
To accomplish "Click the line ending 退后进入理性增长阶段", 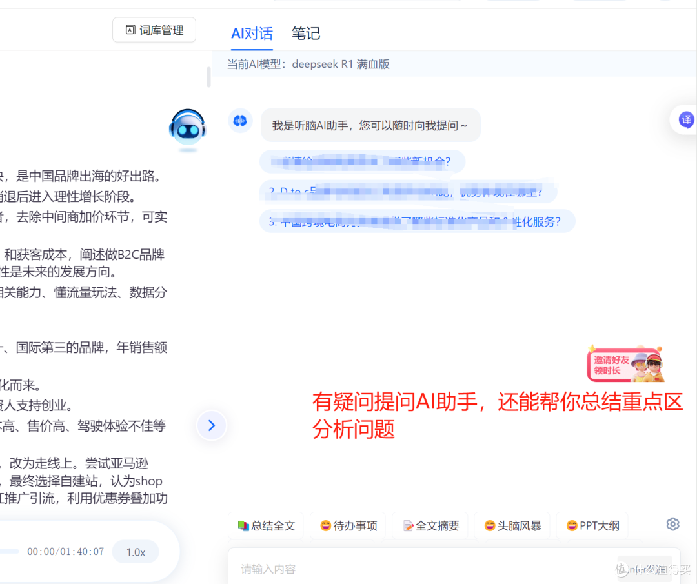I will point(68,196).
